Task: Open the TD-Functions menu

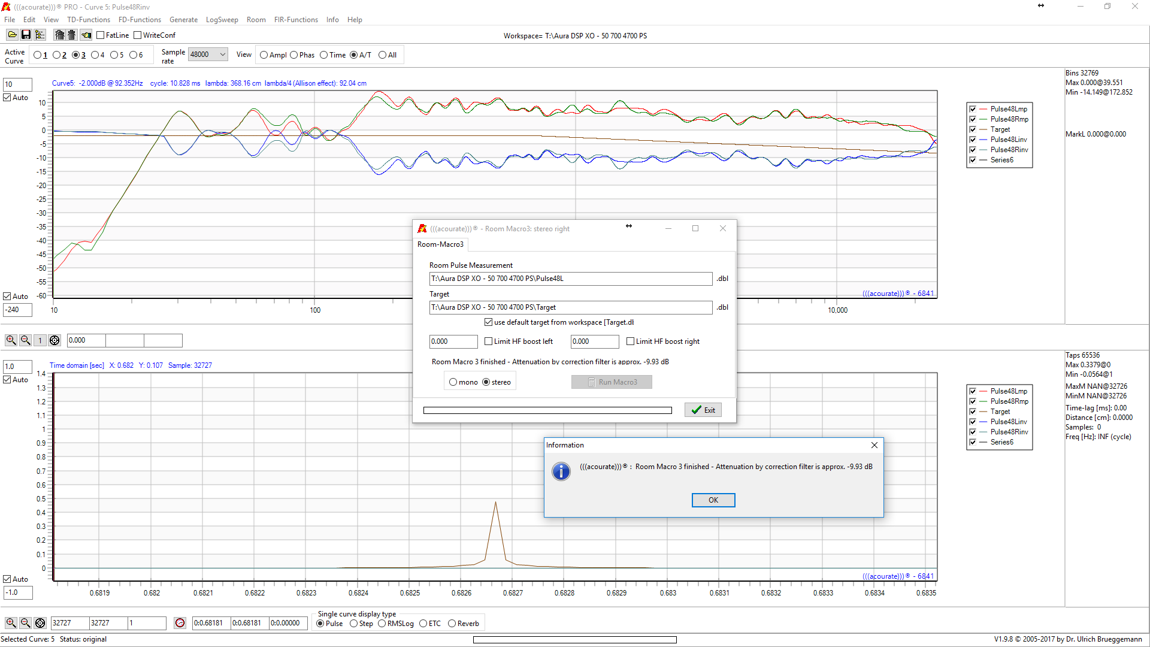Action: click(89, 20)
